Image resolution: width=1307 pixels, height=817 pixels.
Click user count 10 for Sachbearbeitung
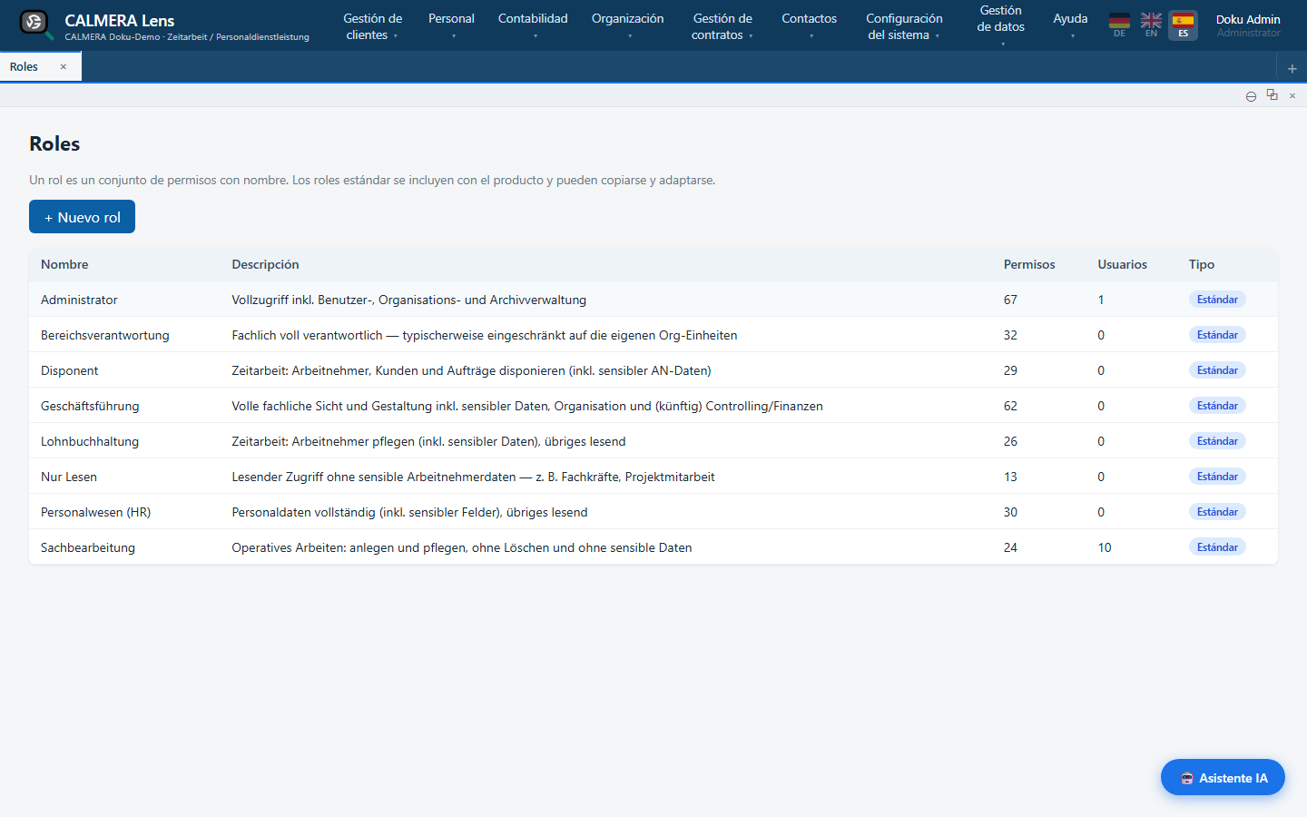[1105, 547]
